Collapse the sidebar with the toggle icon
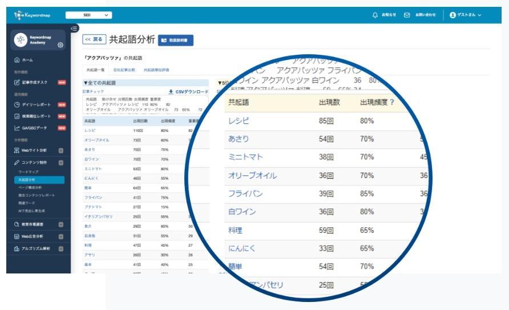Screen dimensions: 509x310 74,28
